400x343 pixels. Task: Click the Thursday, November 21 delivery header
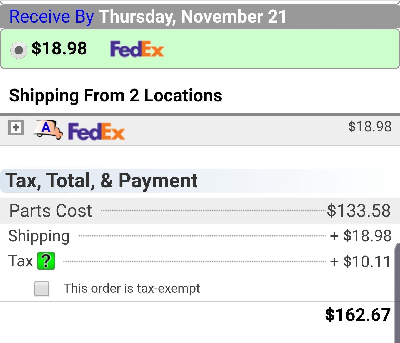192,17
